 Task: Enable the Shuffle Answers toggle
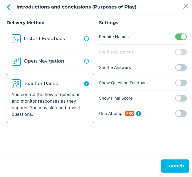point(181,68)
